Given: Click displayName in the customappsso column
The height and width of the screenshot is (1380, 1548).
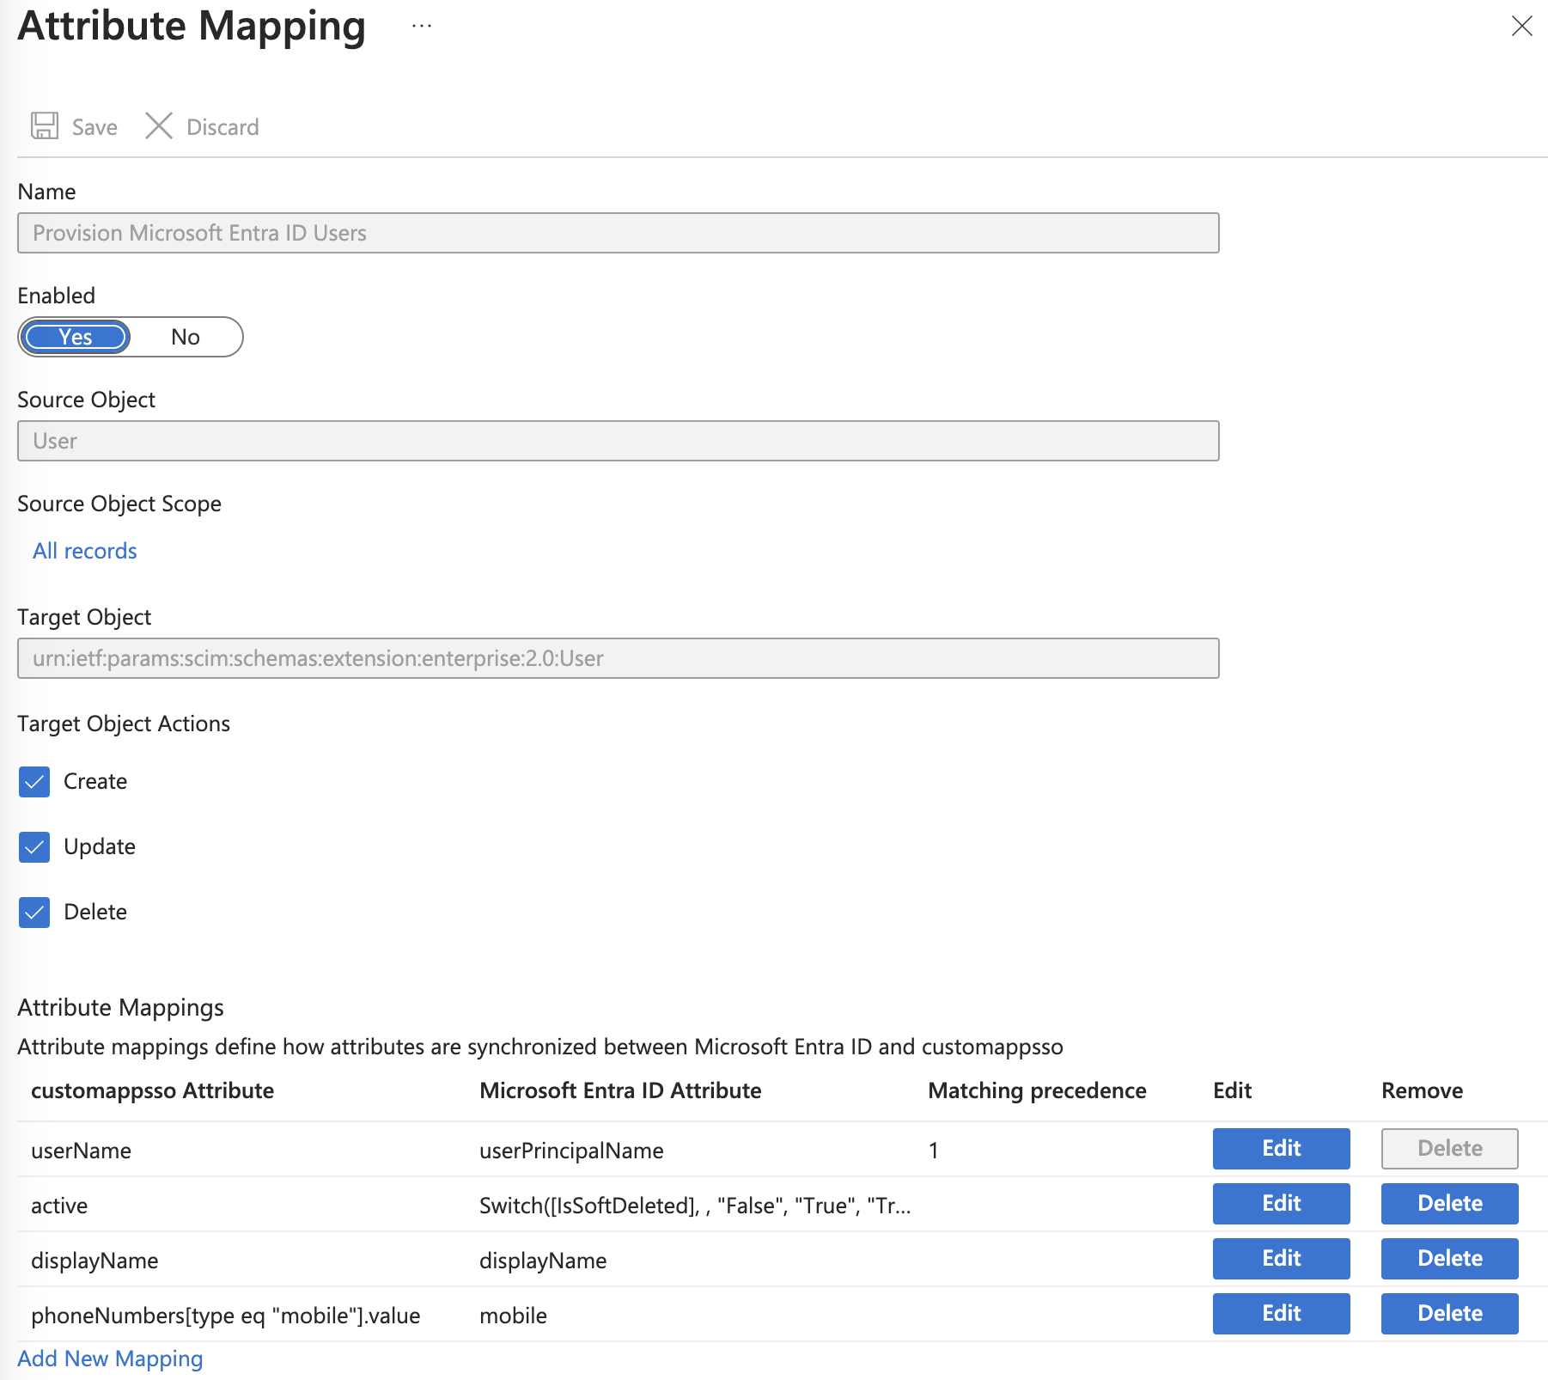Looking at the screenshot, I should tap(94, 1261).
